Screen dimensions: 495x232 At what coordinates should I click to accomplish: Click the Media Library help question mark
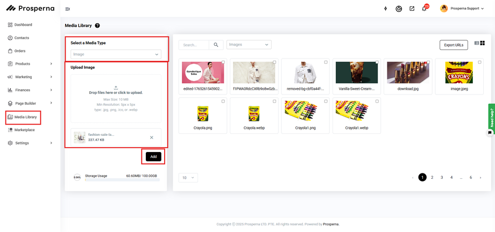tap(97, 26)
